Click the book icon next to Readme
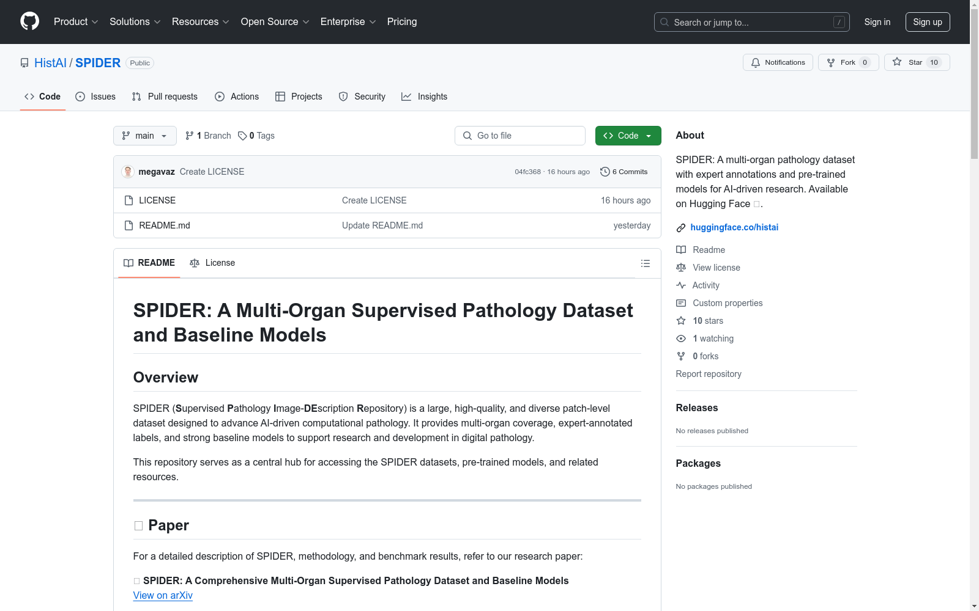The image size is (979, 611). (x=681, y=250)
